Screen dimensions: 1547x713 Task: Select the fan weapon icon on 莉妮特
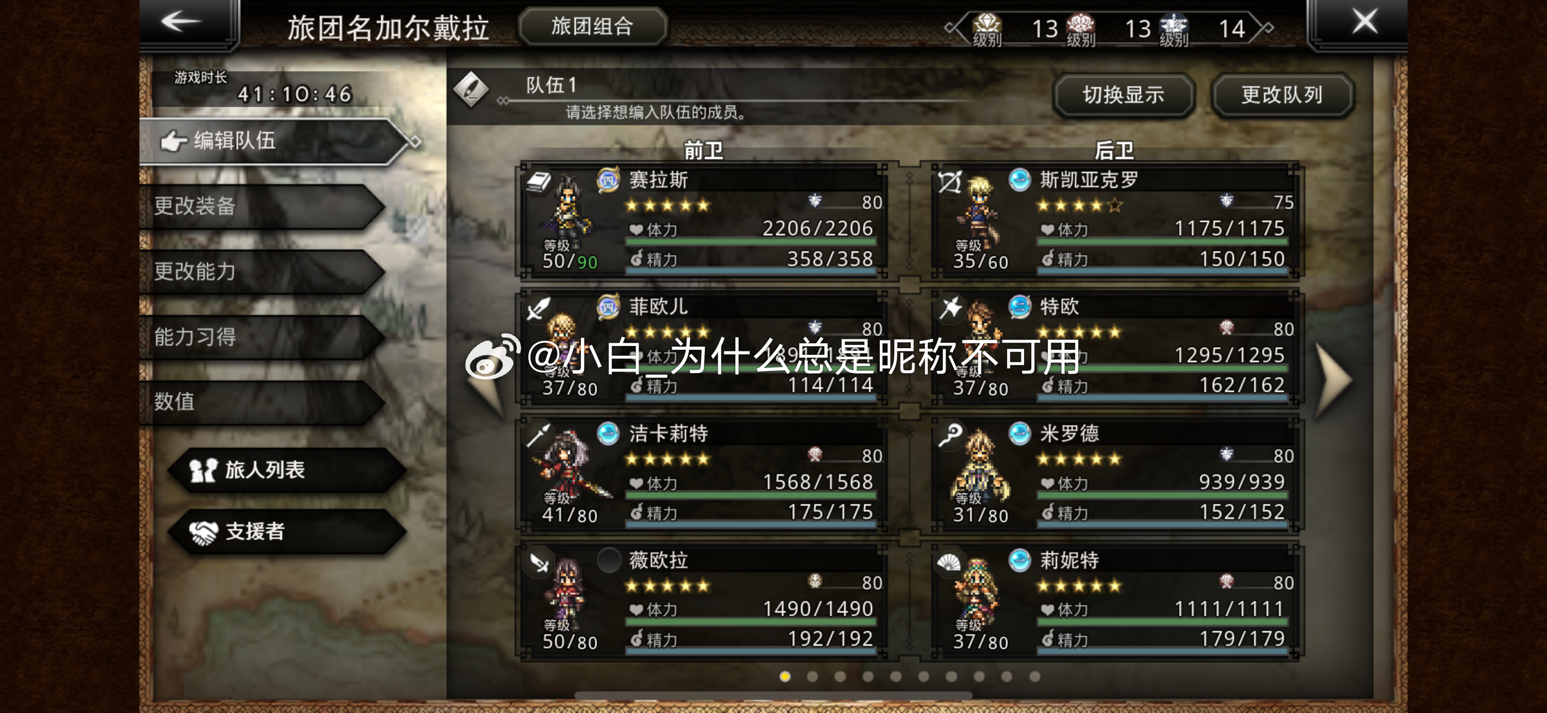pos(949,562)
